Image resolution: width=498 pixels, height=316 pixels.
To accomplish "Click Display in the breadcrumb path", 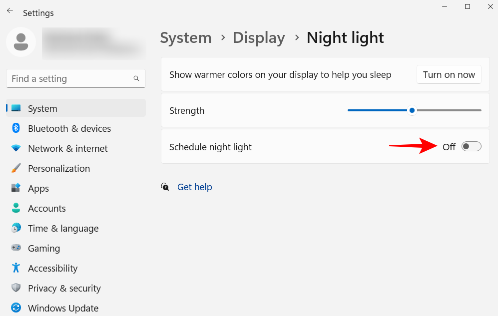I will click(259, 37).
